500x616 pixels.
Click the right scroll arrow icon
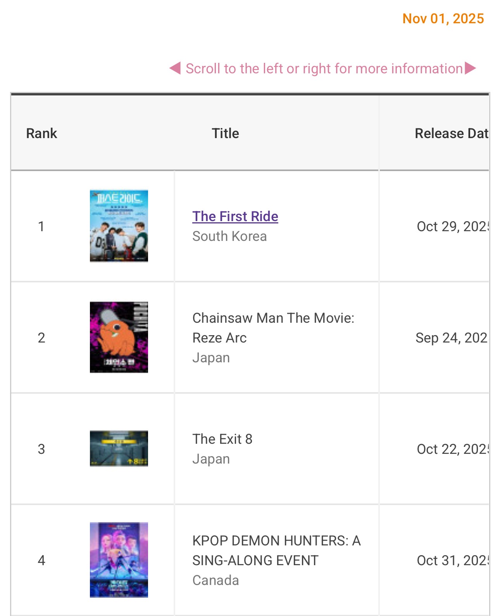click(470, 68)
